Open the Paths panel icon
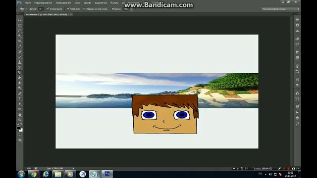 pos(297,124)
